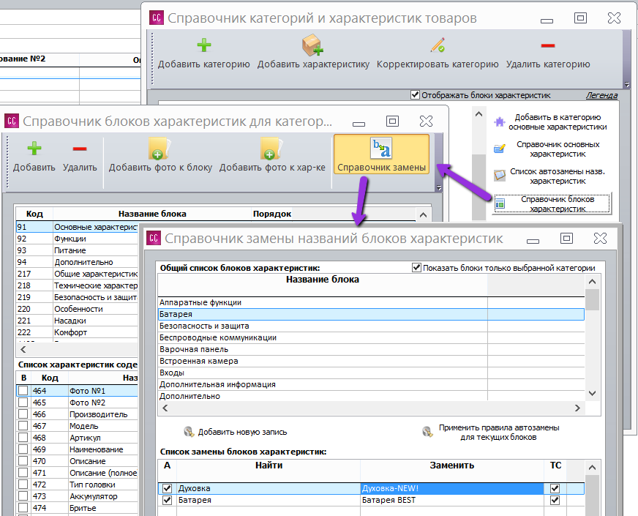The height and width of the screenshot is (516, 638).
Task: Click up arrow of replacement list scrollbar
Action: pyautogui.click(x=592, y=468)
